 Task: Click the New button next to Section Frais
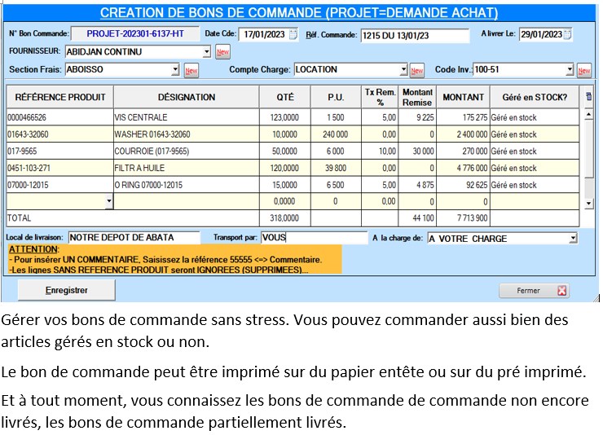pyautogui.click(x=191, y=71)
